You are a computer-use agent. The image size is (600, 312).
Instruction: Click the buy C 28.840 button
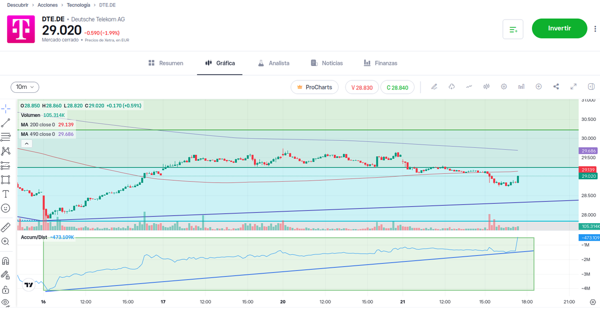[x=397, y=87]
